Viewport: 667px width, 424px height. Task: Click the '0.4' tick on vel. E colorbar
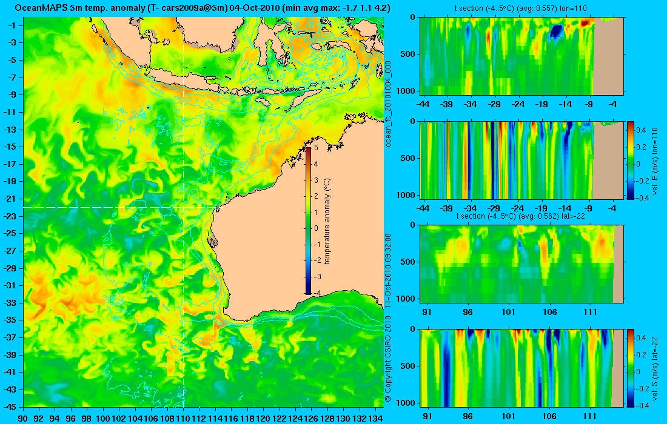coord(641,130)
